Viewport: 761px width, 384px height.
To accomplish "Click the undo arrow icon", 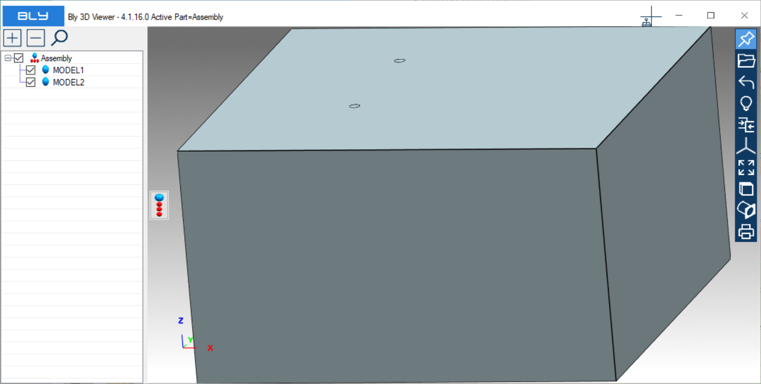I will point(746,82).
